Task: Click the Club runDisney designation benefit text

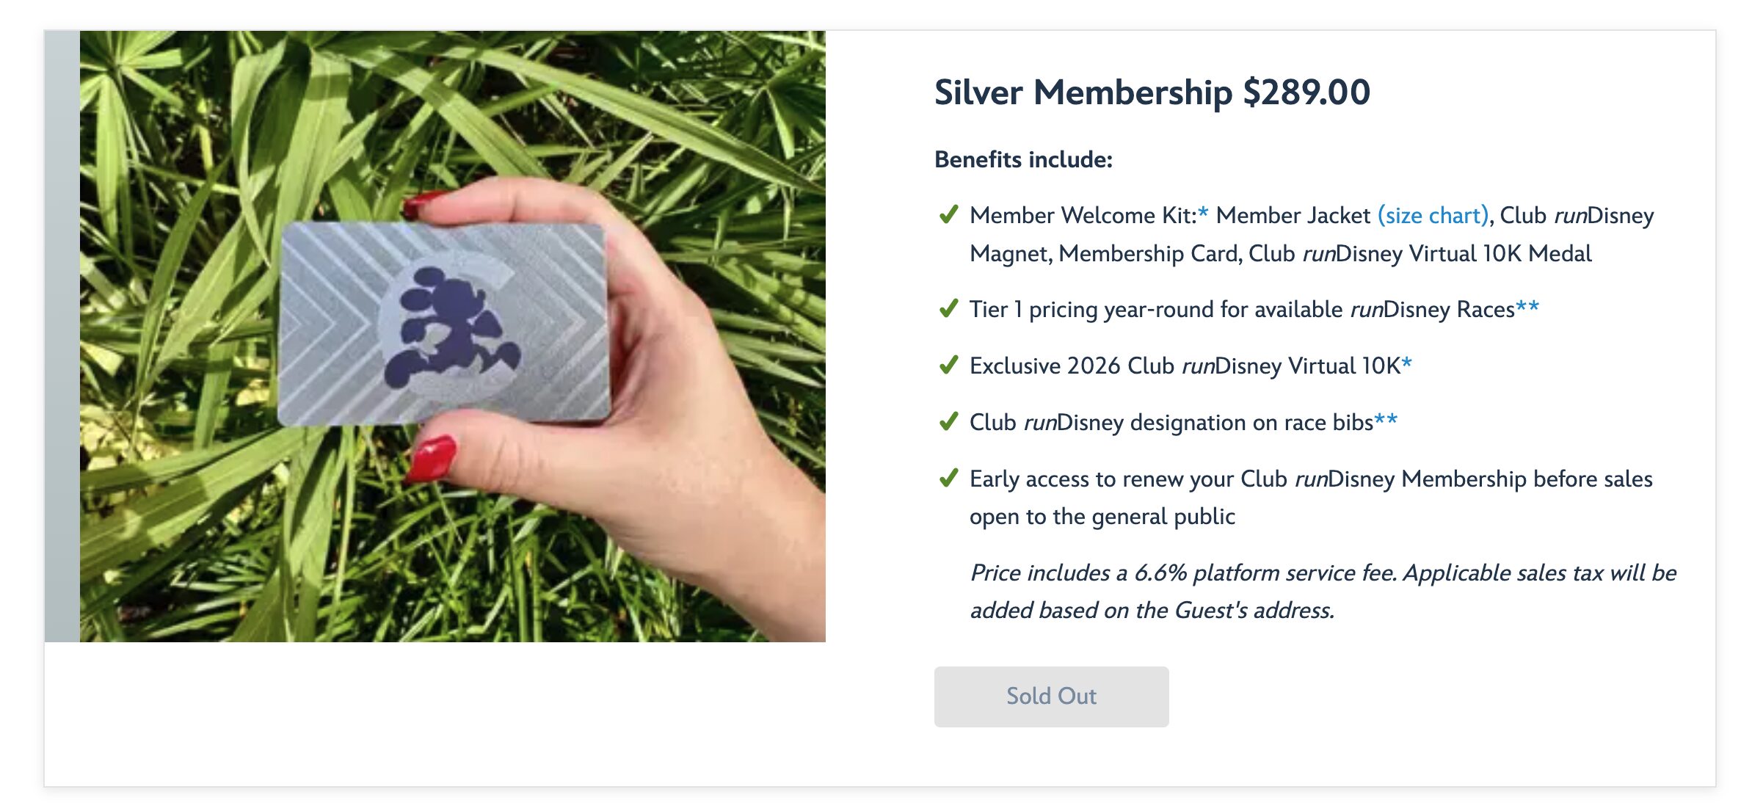Action: [1171, 423]
